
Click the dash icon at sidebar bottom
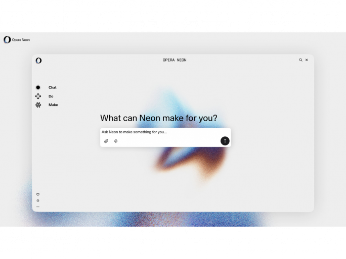pos(38,207)
